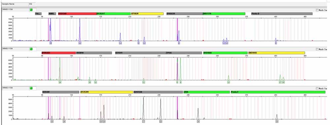Screen dimensions: 330x125
Task: Select the red D3S1358 marker bar
Action: click(x=77, y=13)
